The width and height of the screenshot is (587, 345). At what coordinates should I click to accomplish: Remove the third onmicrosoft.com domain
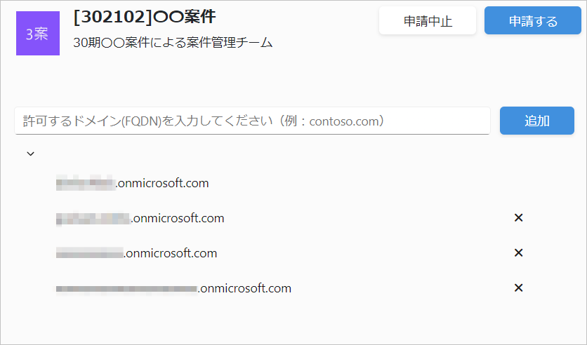click(518, 252)
